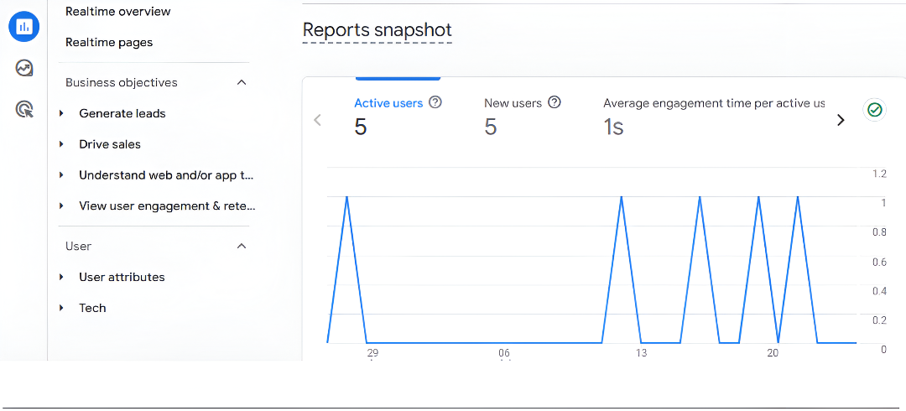Show next metrics with right arrow
Image resolution: width=906 pixels, height=411 pixels.
(841, 120)
